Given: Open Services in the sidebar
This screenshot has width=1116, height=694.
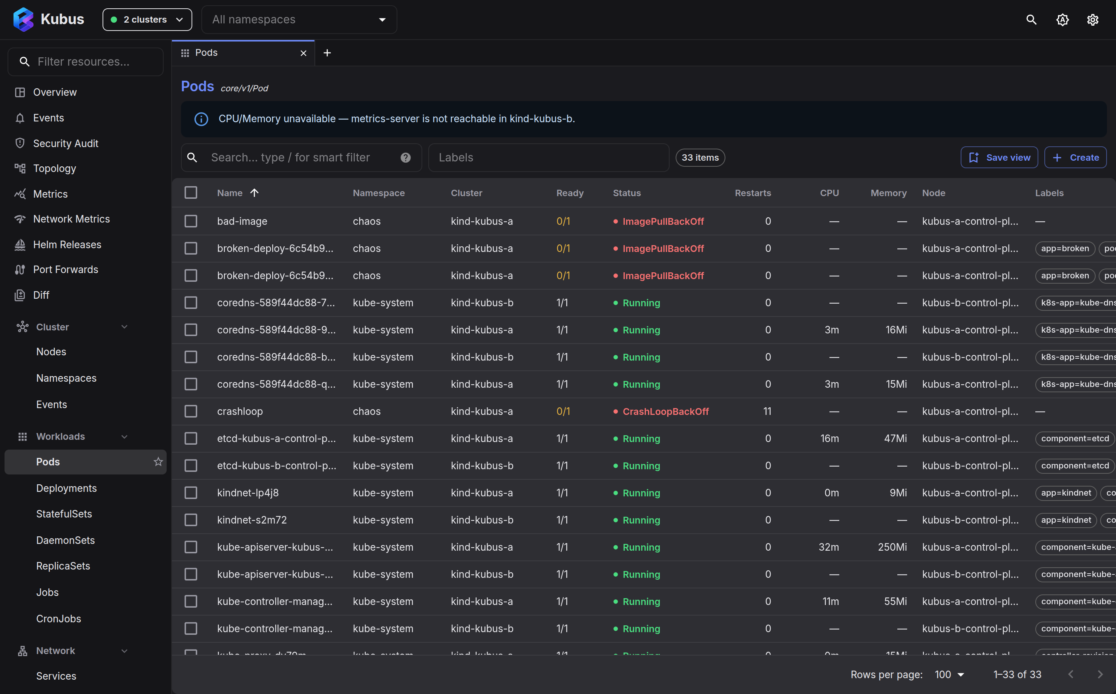Looking at the screenshot, I should [56, 676].
